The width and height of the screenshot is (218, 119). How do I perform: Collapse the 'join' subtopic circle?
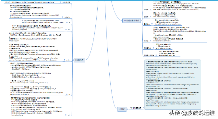(66, 115)
